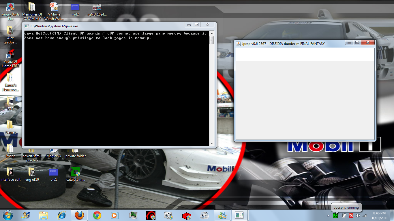Minimize the Jpcsp emulator window

coord(349,43)
